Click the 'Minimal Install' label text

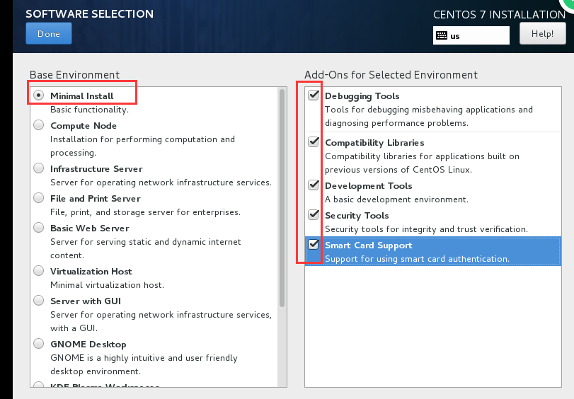tap(82, 96)
